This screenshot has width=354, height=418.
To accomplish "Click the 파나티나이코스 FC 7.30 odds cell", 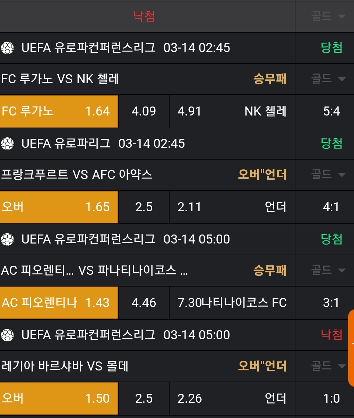I will click(232, 303).
